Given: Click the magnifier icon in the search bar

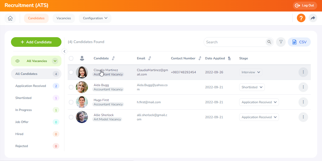Looking at the screenshot, I should pos(269,42).
